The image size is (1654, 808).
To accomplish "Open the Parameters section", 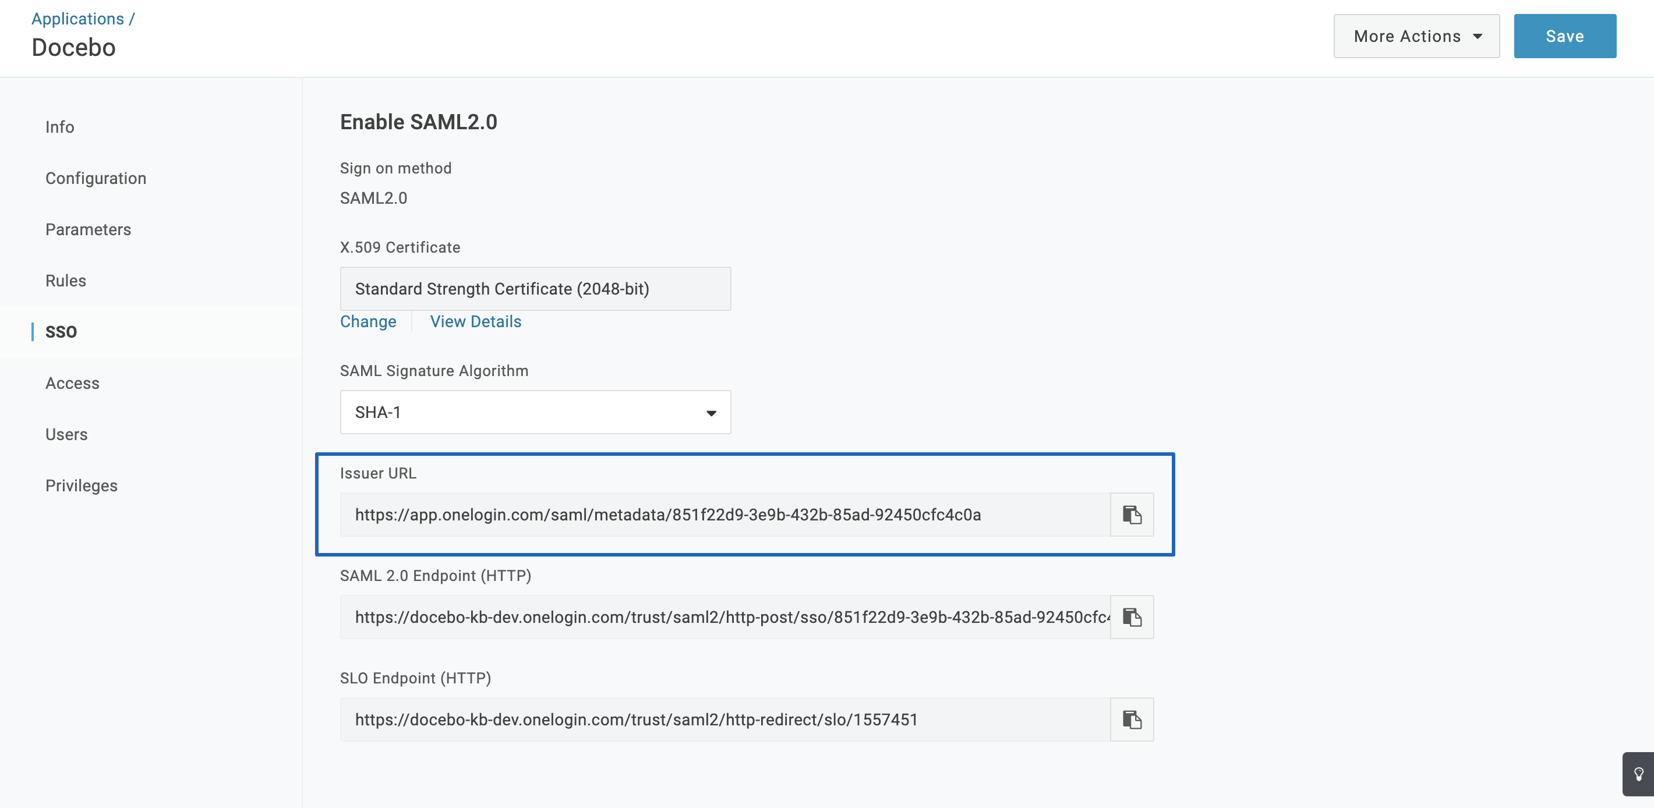I will pos(88,230).
